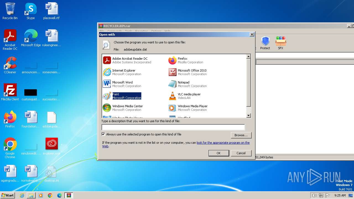
Task: Open the Google Chrome desktop shortcut
Action: point(10,148)
